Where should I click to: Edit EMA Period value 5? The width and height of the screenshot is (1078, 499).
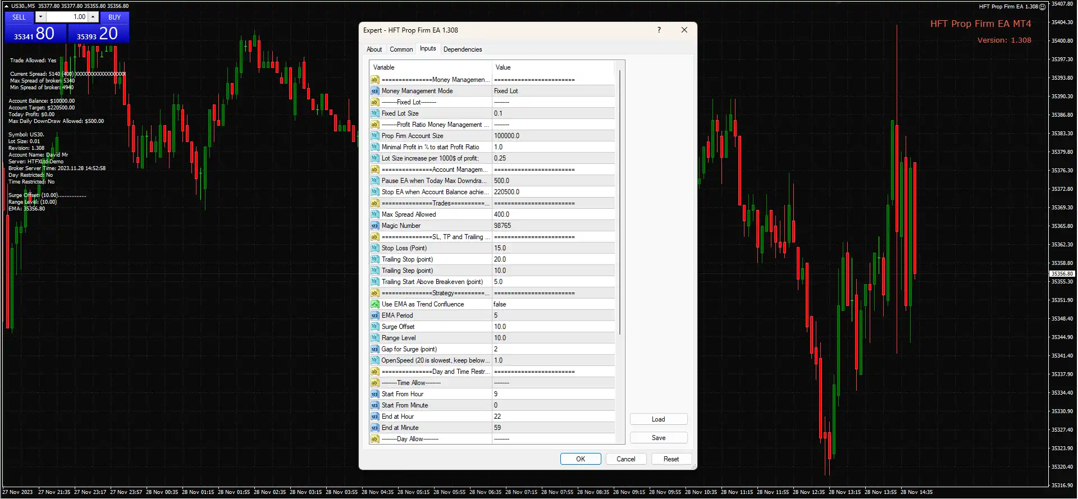pos(554,315)
